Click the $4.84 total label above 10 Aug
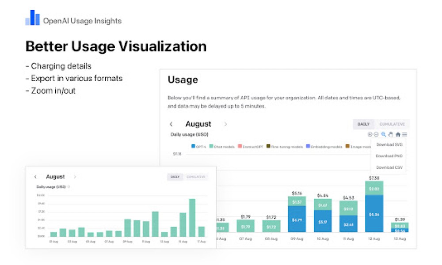The image size is (442, 265). [x=323, y=196]
